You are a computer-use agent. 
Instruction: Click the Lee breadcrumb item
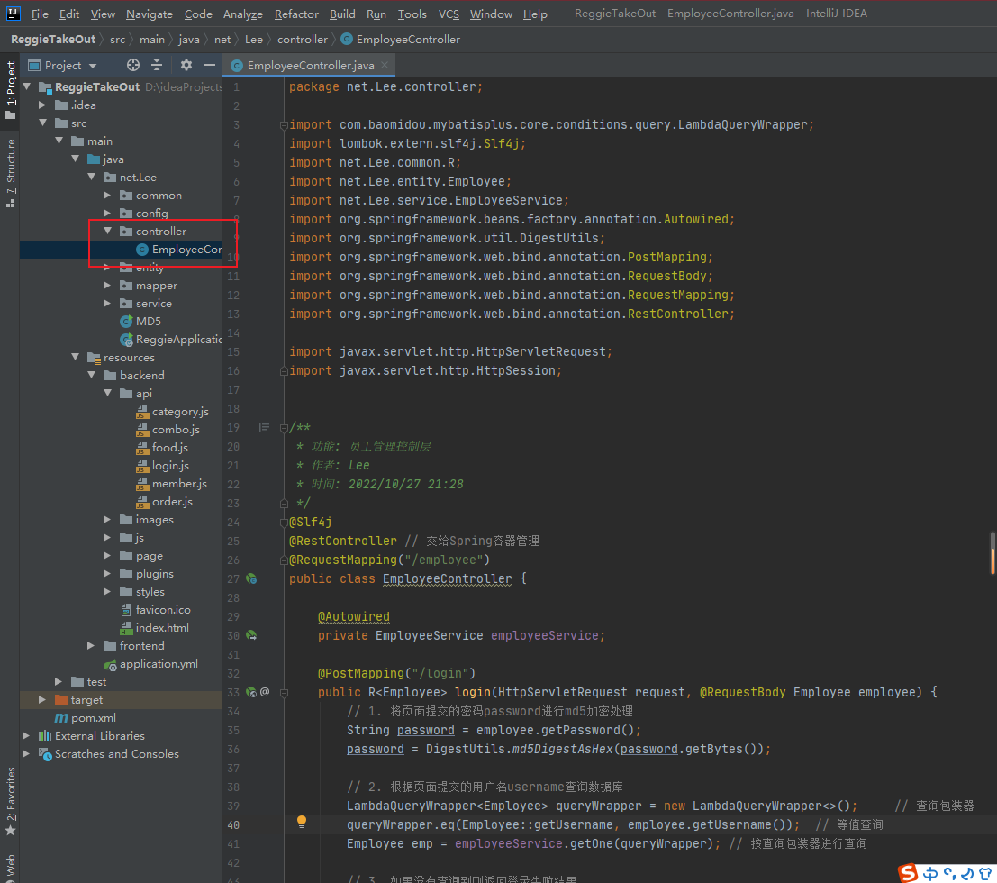coord(254,40)
